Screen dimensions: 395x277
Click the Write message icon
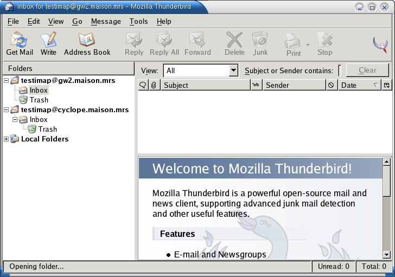point(48,43)
